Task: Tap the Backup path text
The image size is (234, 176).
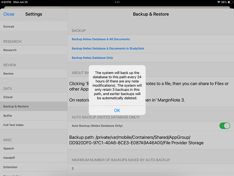Action: point(136,140)
